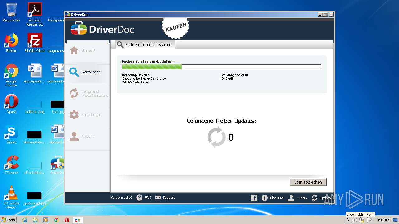Open Internet Explorer from taskbar
399x224 pixels.
click(x=25, y=220)
